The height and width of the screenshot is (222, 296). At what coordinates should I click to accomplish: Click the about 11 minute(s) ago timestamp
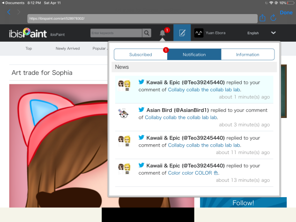[243, 152]
